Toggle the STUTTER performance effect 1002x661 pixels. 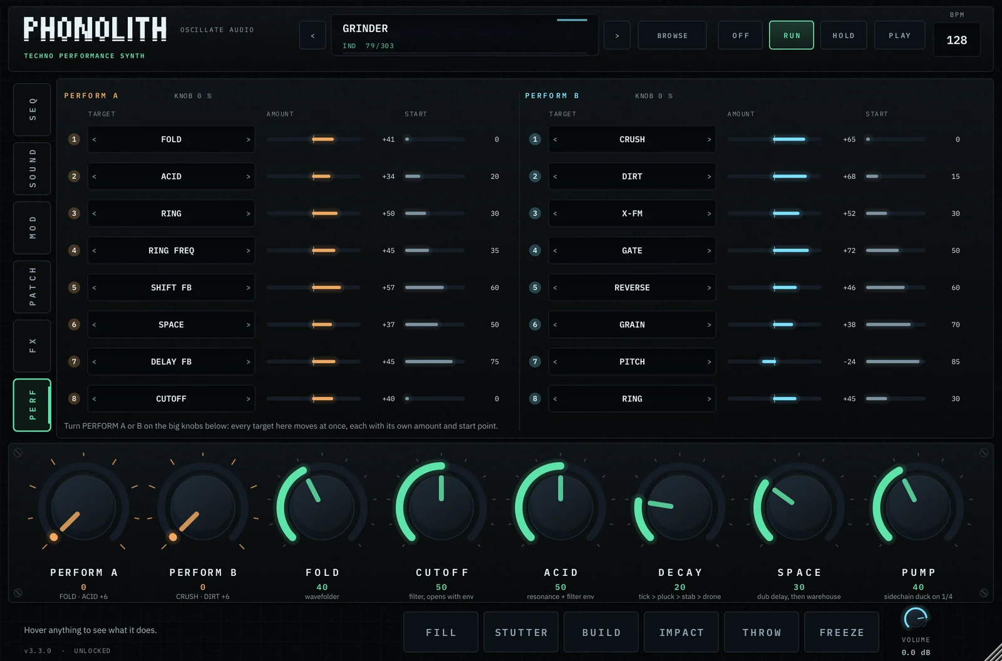pyautogui.click(x=521, y=632)
